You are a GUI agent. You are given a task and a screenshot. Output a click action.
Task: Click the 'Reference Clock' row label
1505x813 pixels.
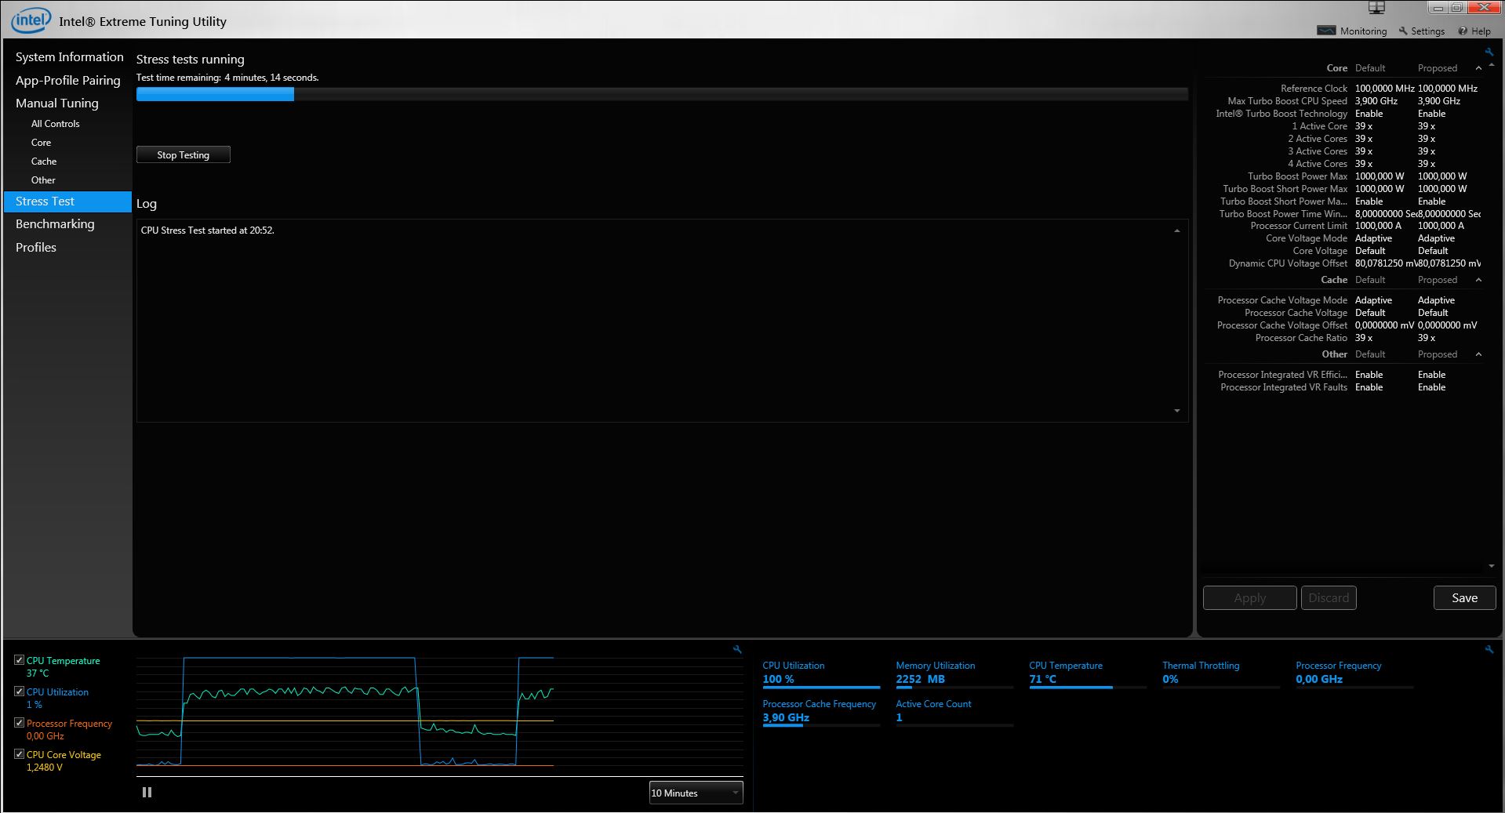pos(1314,89)
